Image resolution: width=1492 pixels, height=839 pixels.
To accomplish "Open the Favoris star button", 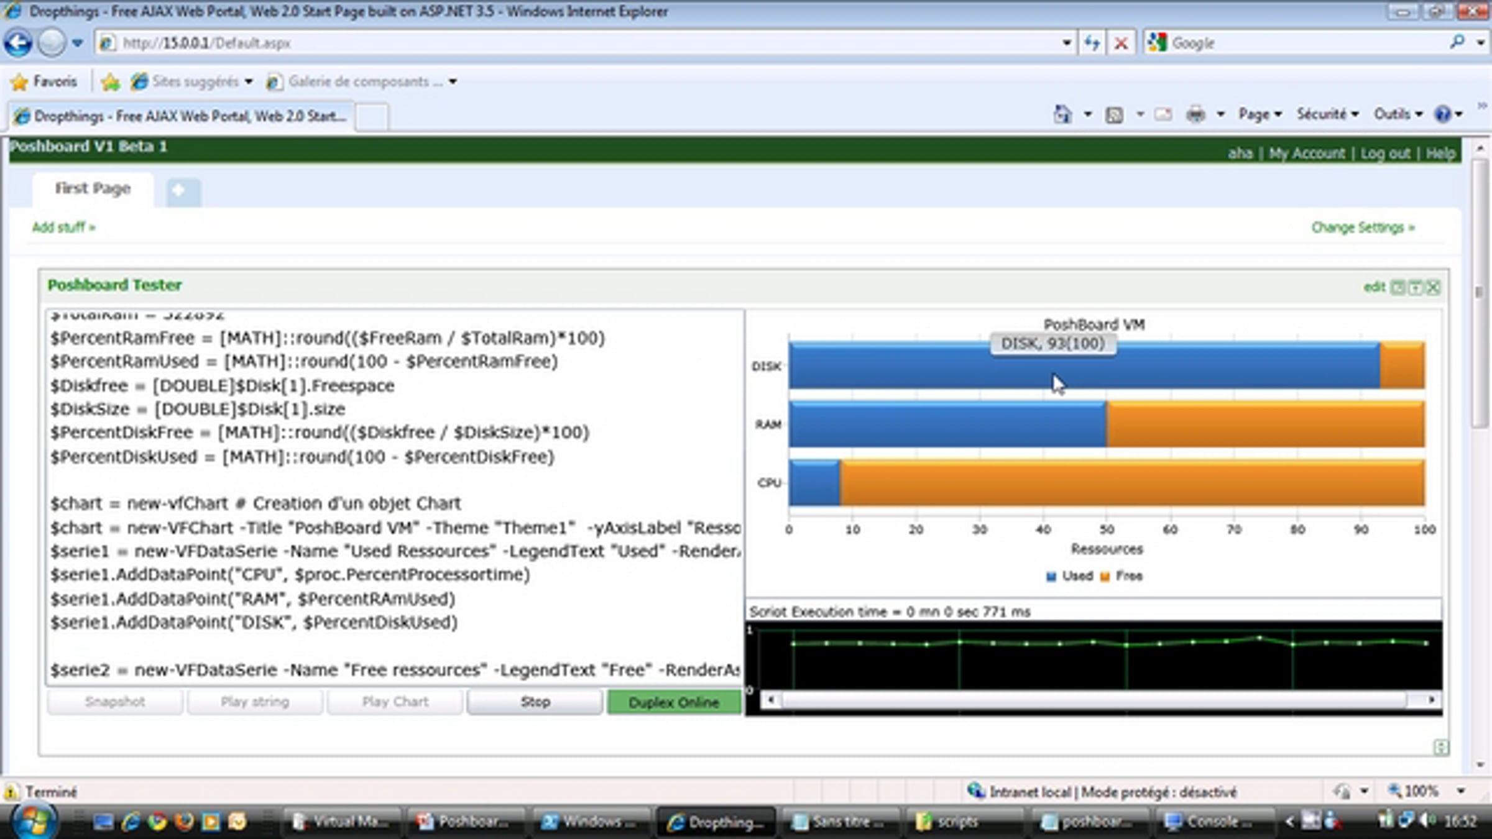I will [x=44, y=81].
